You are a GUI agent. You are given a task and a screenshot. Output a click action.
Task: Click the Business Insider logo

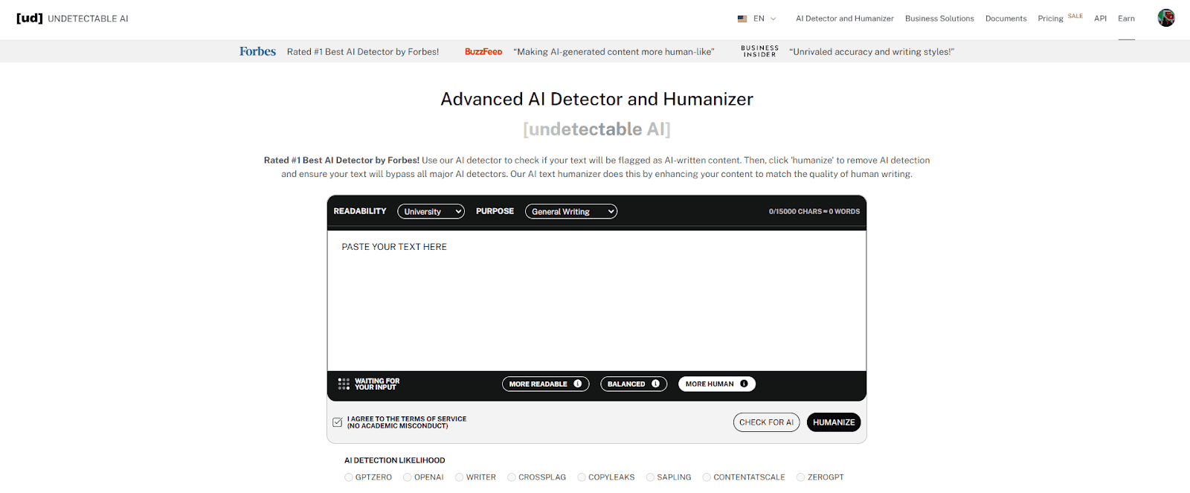(x=759, y=51)
